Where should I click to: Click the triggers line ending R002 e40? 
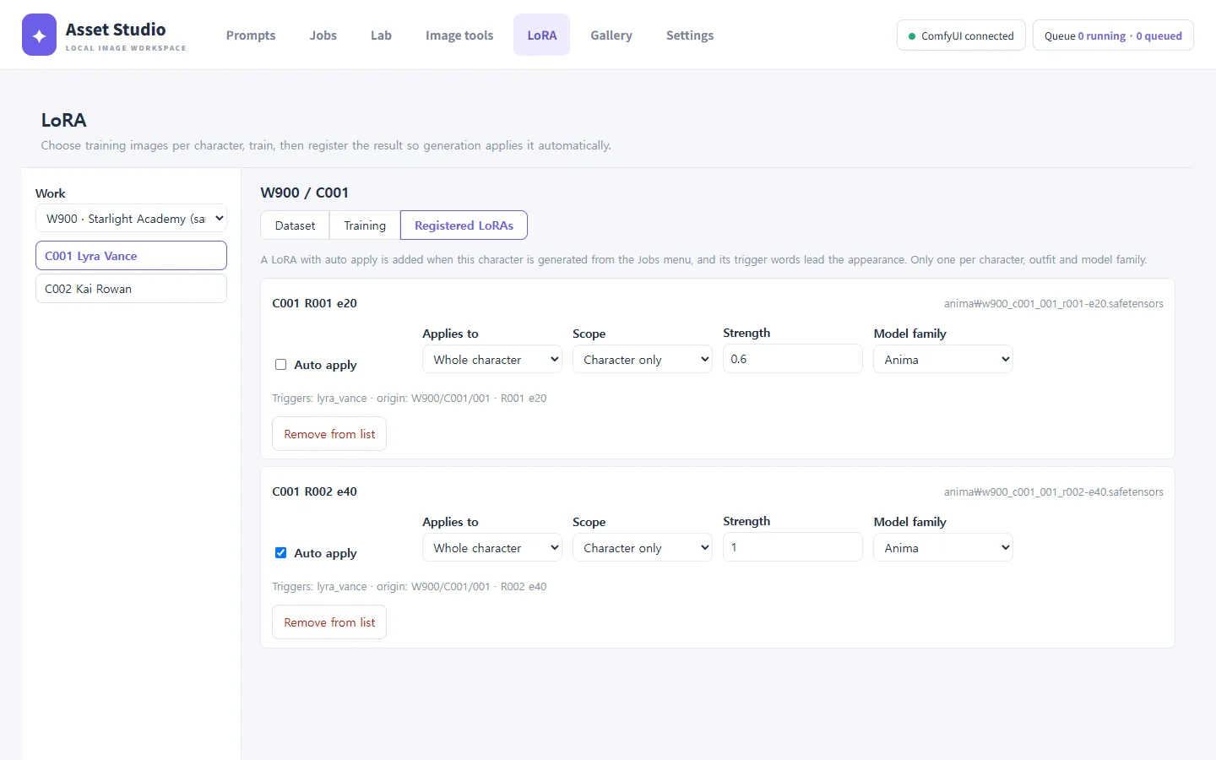[x=409, y=587]
